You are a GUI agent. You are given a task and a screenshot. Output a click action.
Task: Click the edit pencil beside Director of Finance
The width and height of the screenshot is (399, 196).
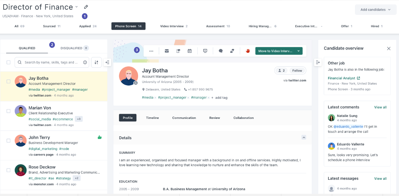tap(86, 6)
